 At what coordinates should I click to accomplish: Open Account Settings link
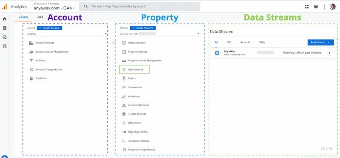[x=45, y=43]
